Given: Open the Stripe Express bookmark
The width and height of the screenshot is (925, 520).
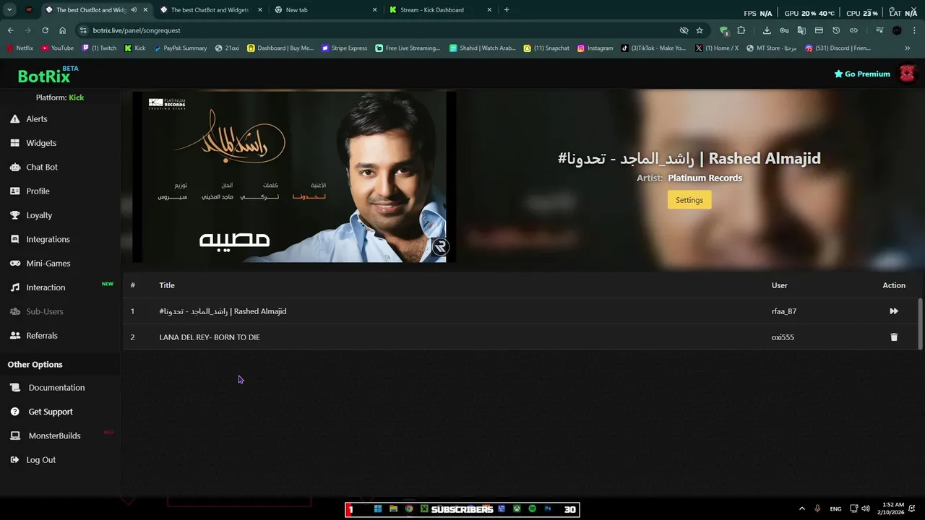Looking at the screenshot, I should point(345,48).
